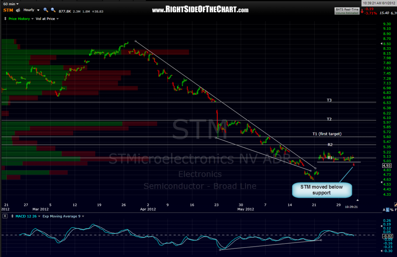Click the red down-arrow beside the price change
The image size is (397, 257).
click(362, 11)
